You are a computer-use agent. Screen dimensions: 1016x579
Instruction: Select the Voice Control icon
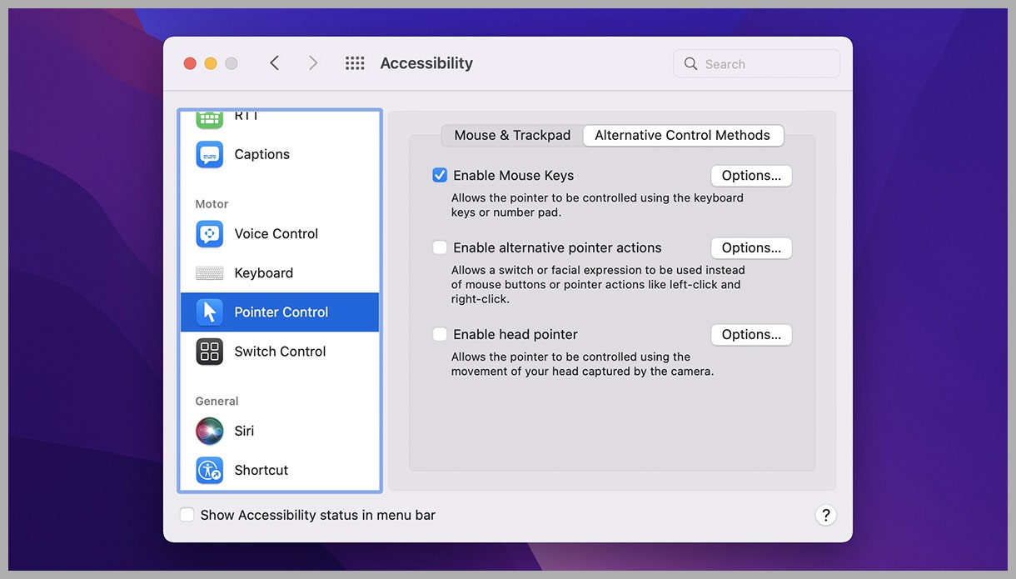coord(210,234)
